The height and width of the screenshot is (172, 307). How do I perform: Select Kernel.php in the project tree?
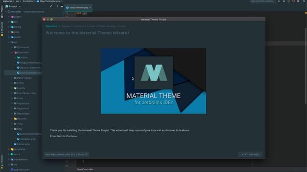pyautogui.click(x=22, y=144)
